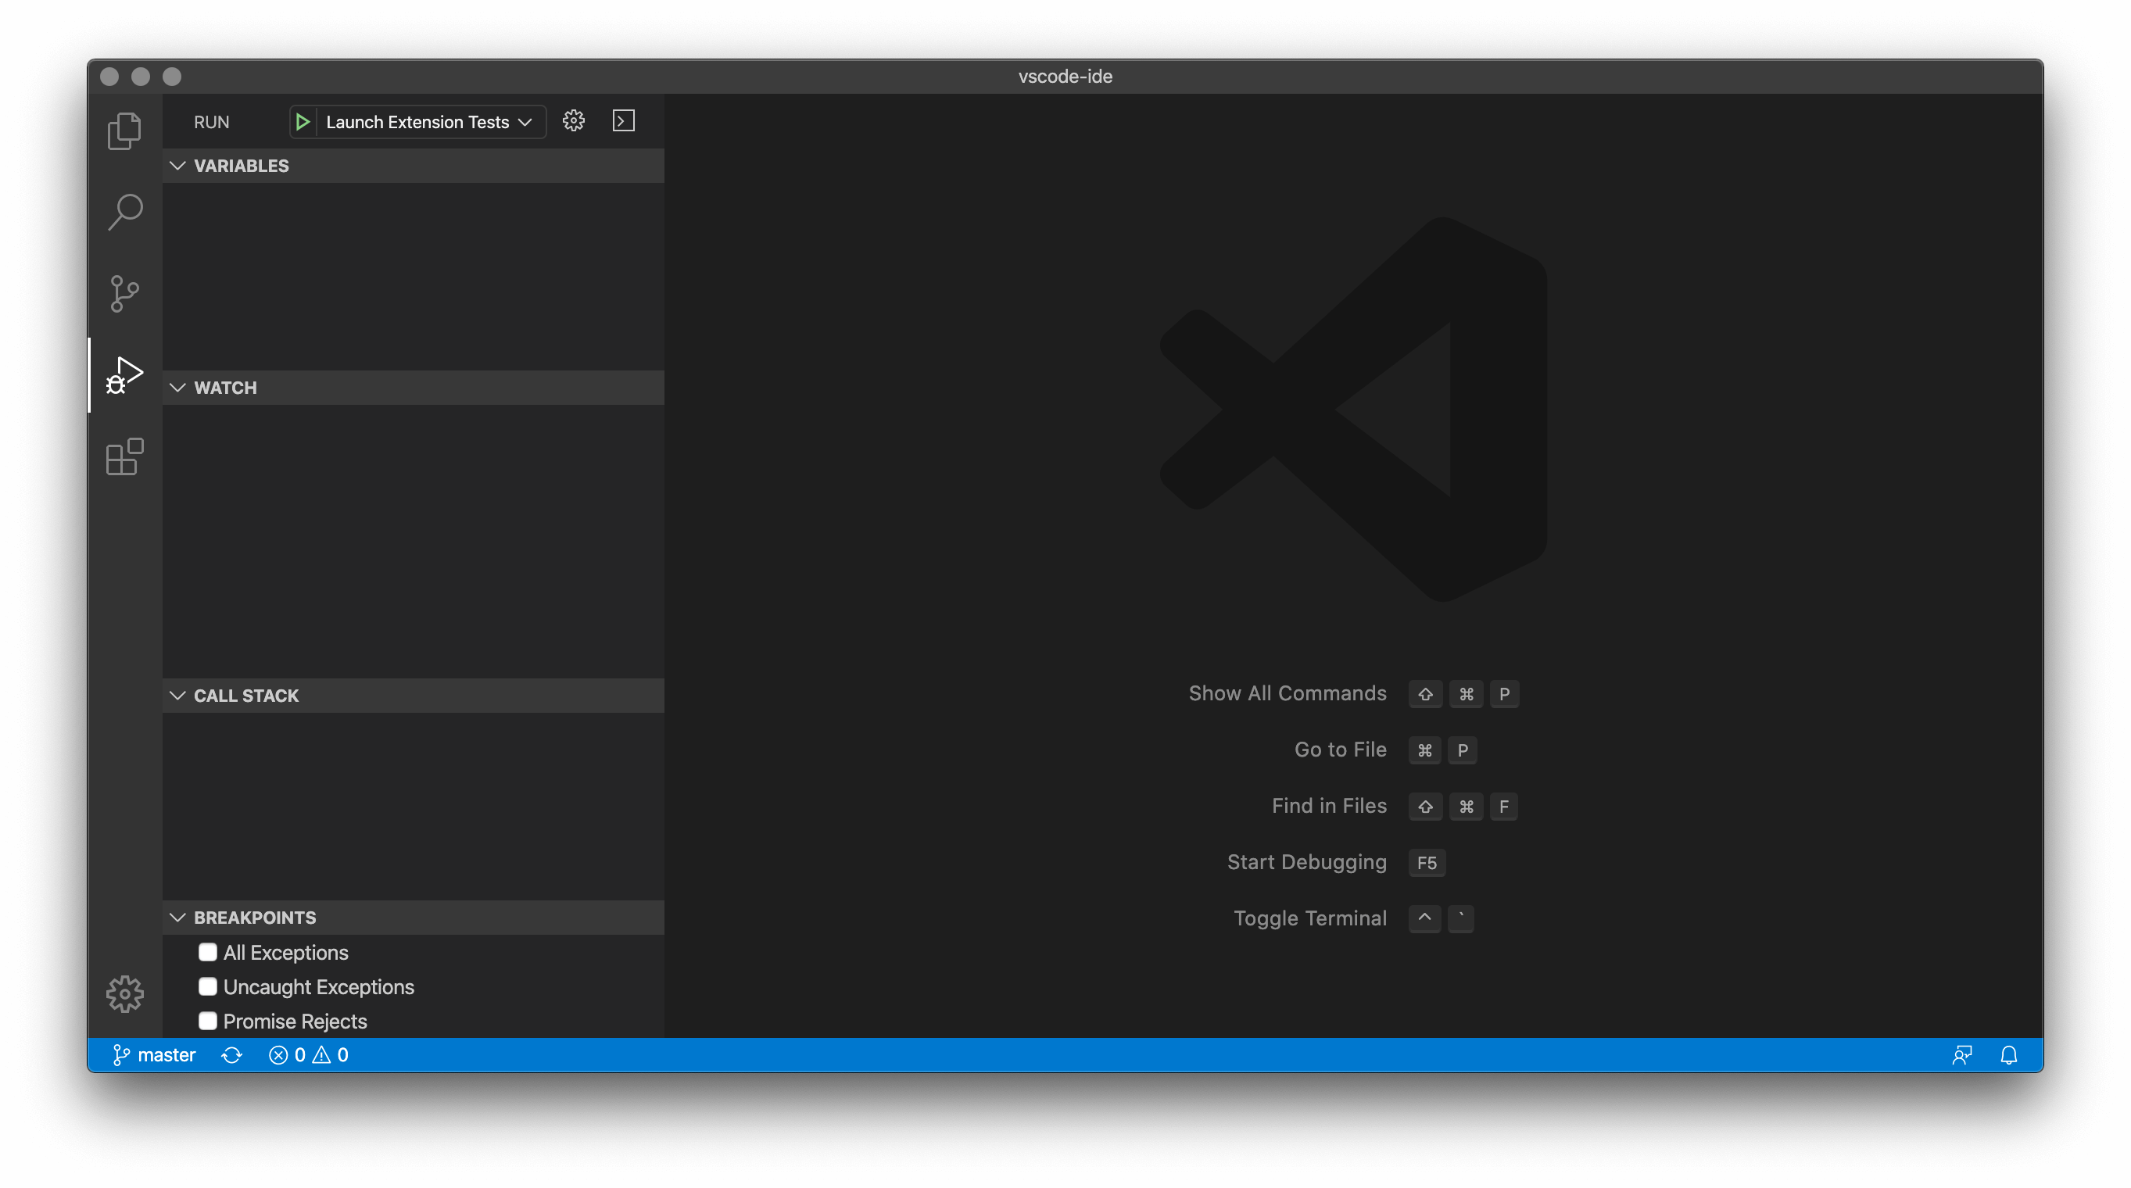
Task: Click the errors and warnings count
Action: 309,1055
